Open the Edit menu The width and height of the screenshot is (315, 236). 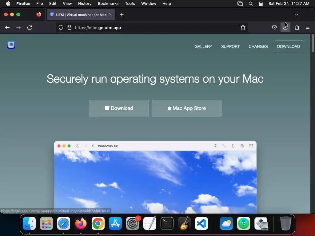click(x=53, y=3)
